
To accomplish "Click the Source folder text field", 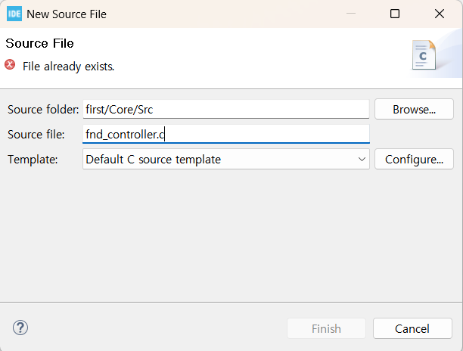I will pos(225,109).
